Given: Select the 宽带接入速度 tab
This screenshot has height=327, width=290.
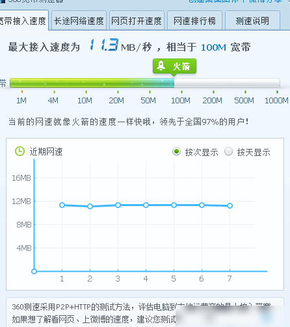Looking at the screenshot, I should [x=24, y=21].
